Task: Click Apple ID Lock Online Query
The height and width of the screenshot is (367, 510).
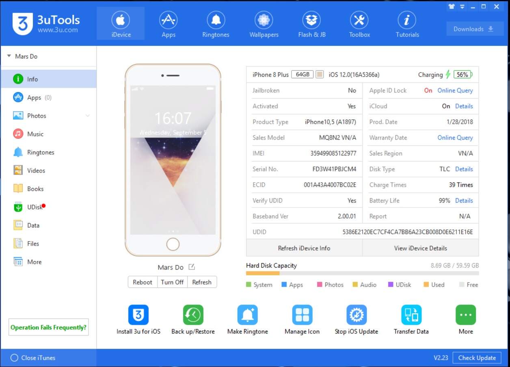Action: pos(455,91)
